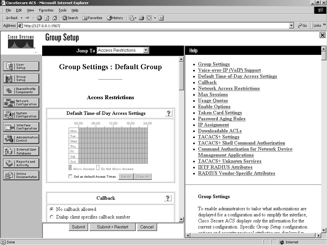Go to Network Configuration
The height and width of the screenshot is (245, 327).
pos(21,102)
